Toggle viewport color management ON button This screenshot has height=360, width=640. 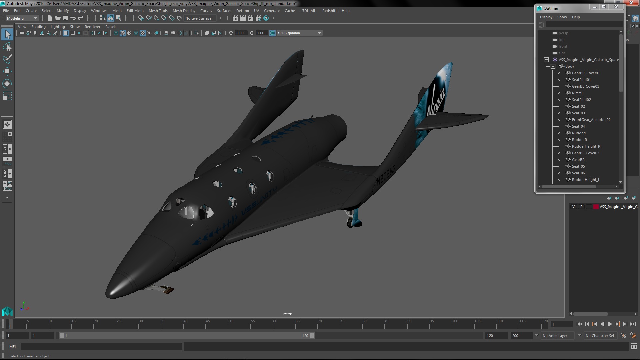(272, 33)
